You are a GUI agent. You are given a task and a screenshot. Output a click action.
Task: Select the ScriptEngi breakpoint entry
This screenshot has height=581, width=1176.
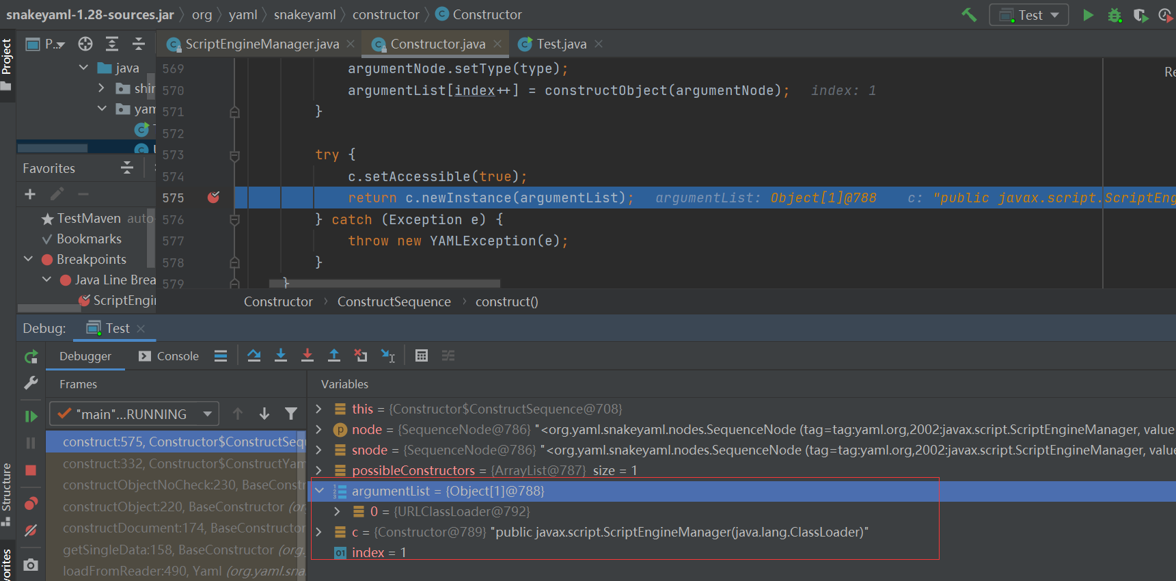(117, 301)
